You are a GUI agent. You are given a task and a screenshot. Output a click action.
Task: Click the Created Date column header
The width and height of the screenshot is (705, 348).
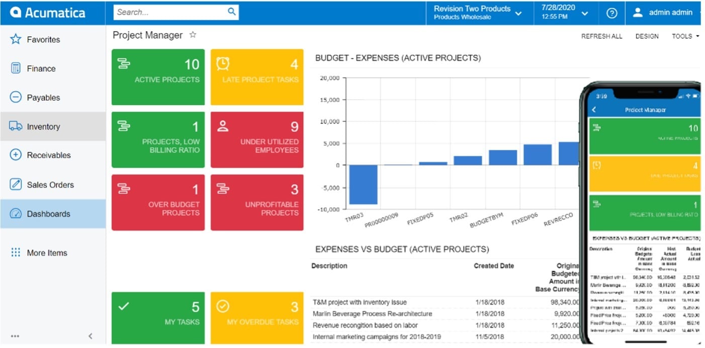click(x=494, y=266)
